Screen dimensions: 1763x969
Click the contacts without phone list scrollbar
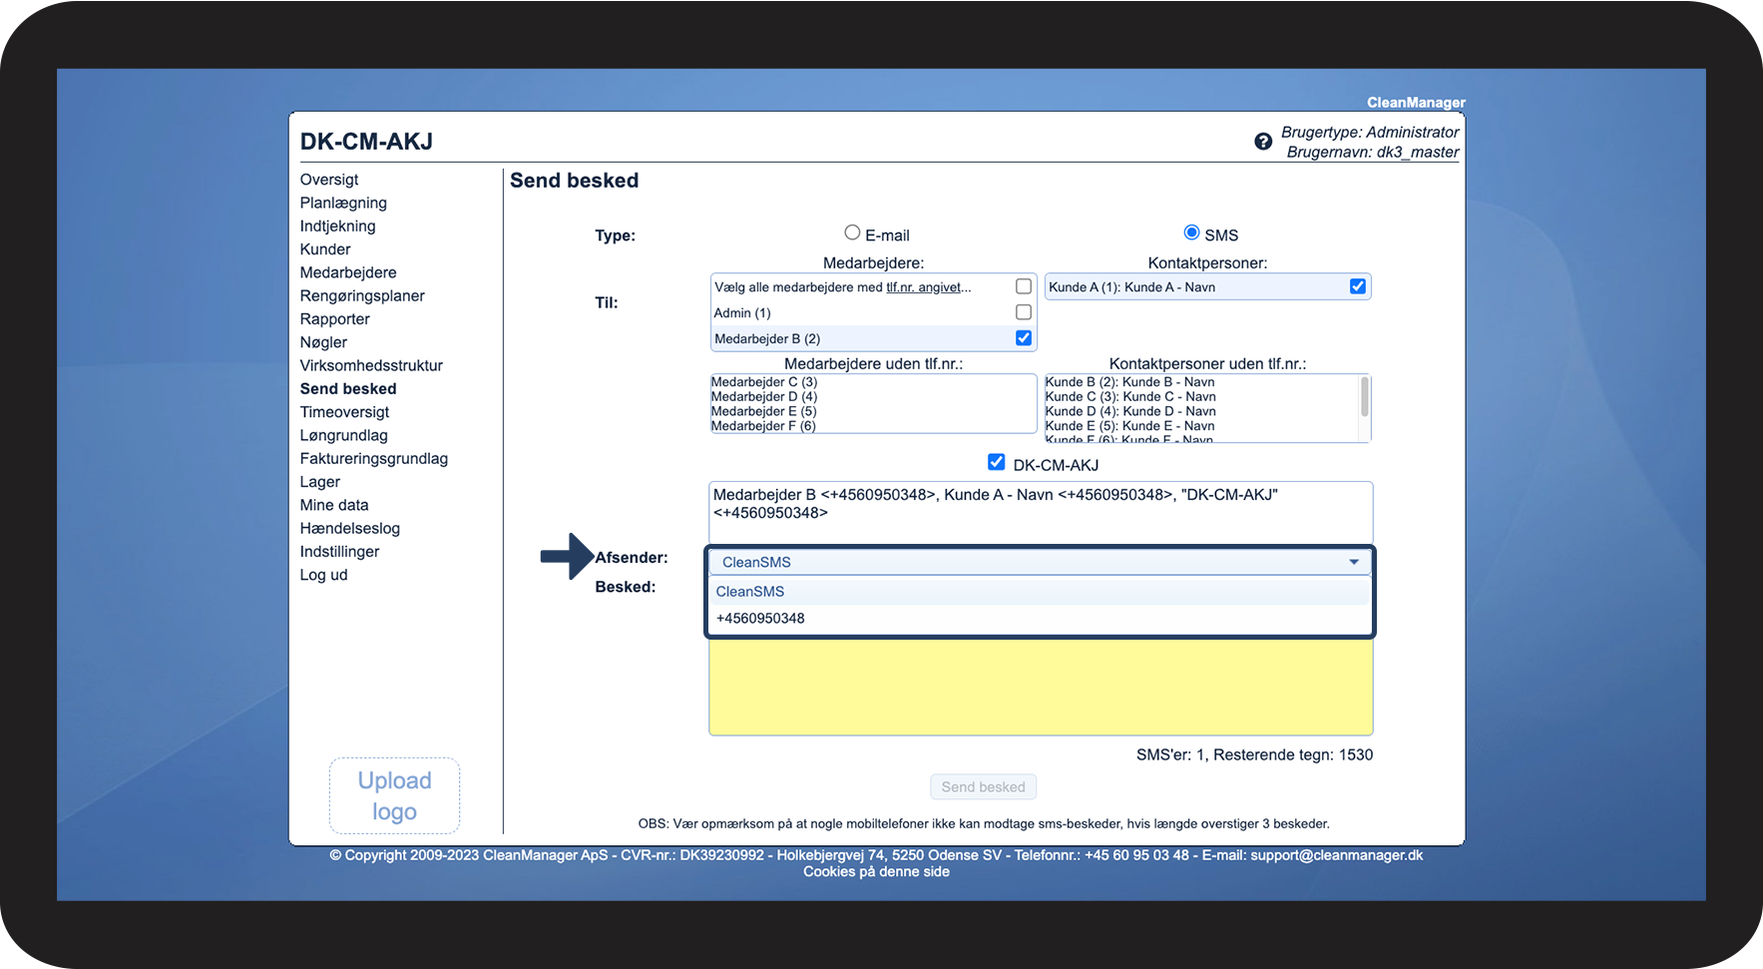pos(1364,397)
